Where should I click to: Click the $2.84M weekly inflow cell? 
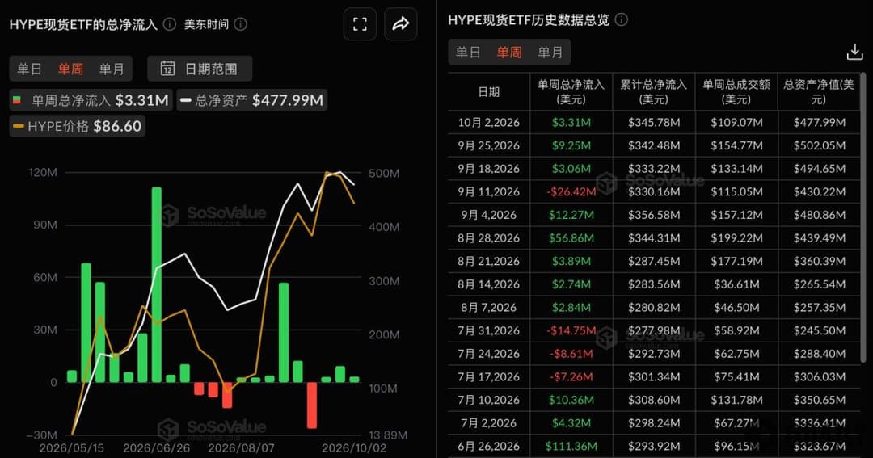pyautogui.click(x=571, y=307)
